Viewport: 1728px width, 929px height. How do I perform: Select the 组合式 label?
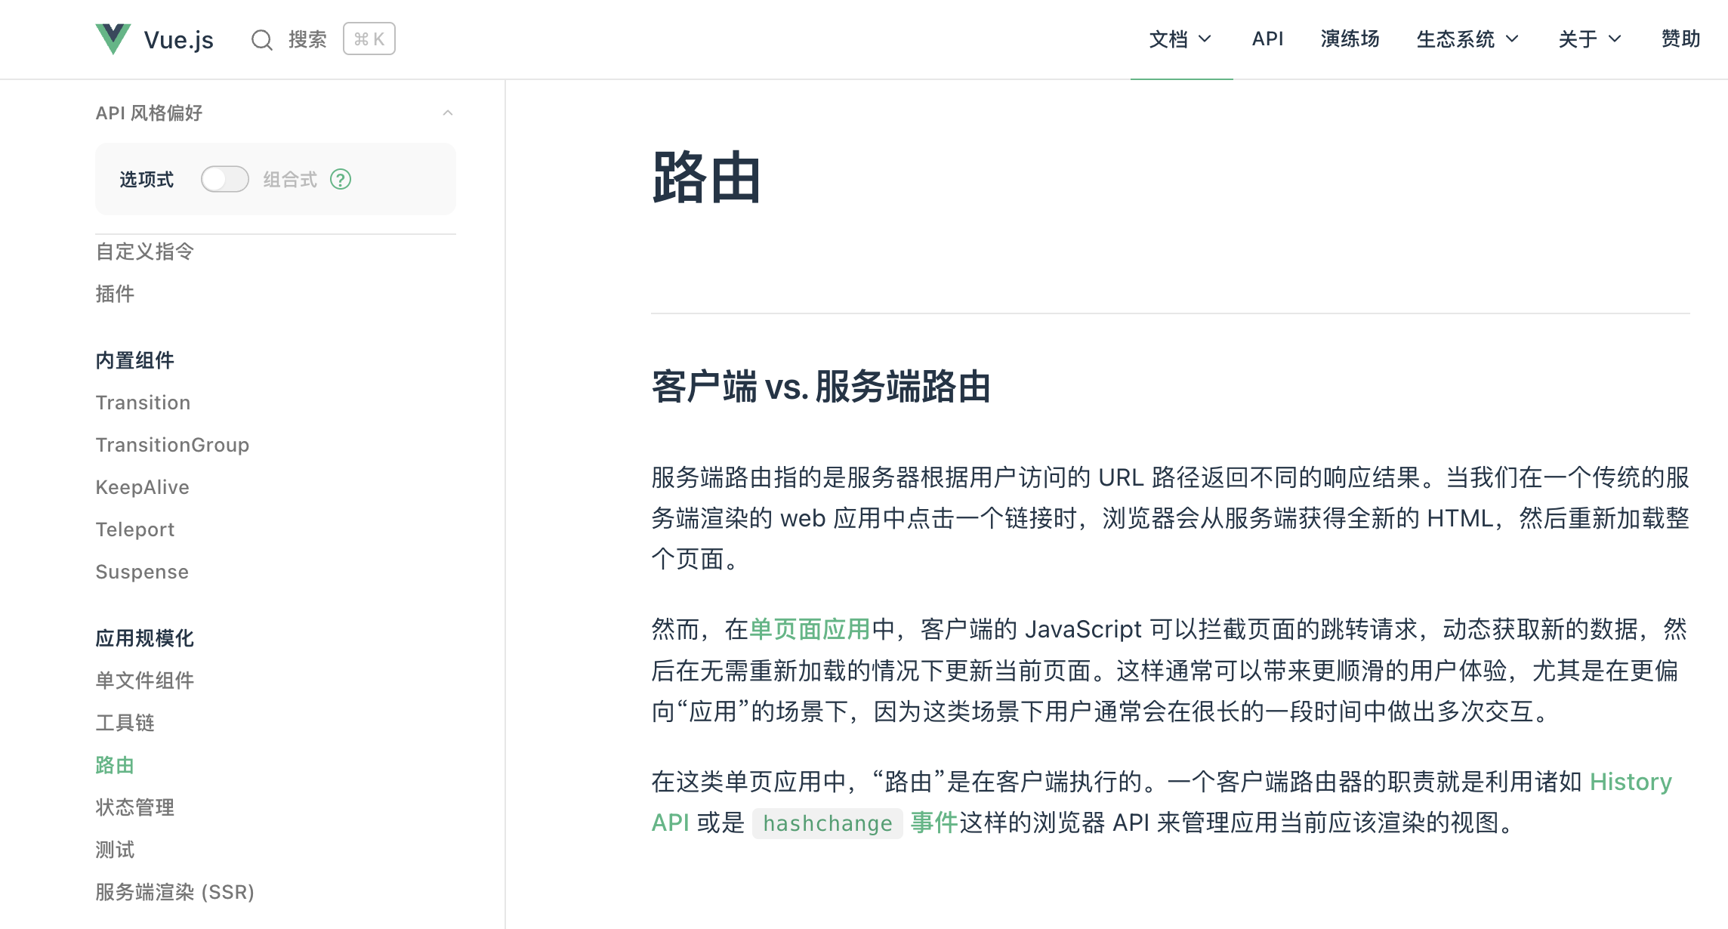click(290, 180)
